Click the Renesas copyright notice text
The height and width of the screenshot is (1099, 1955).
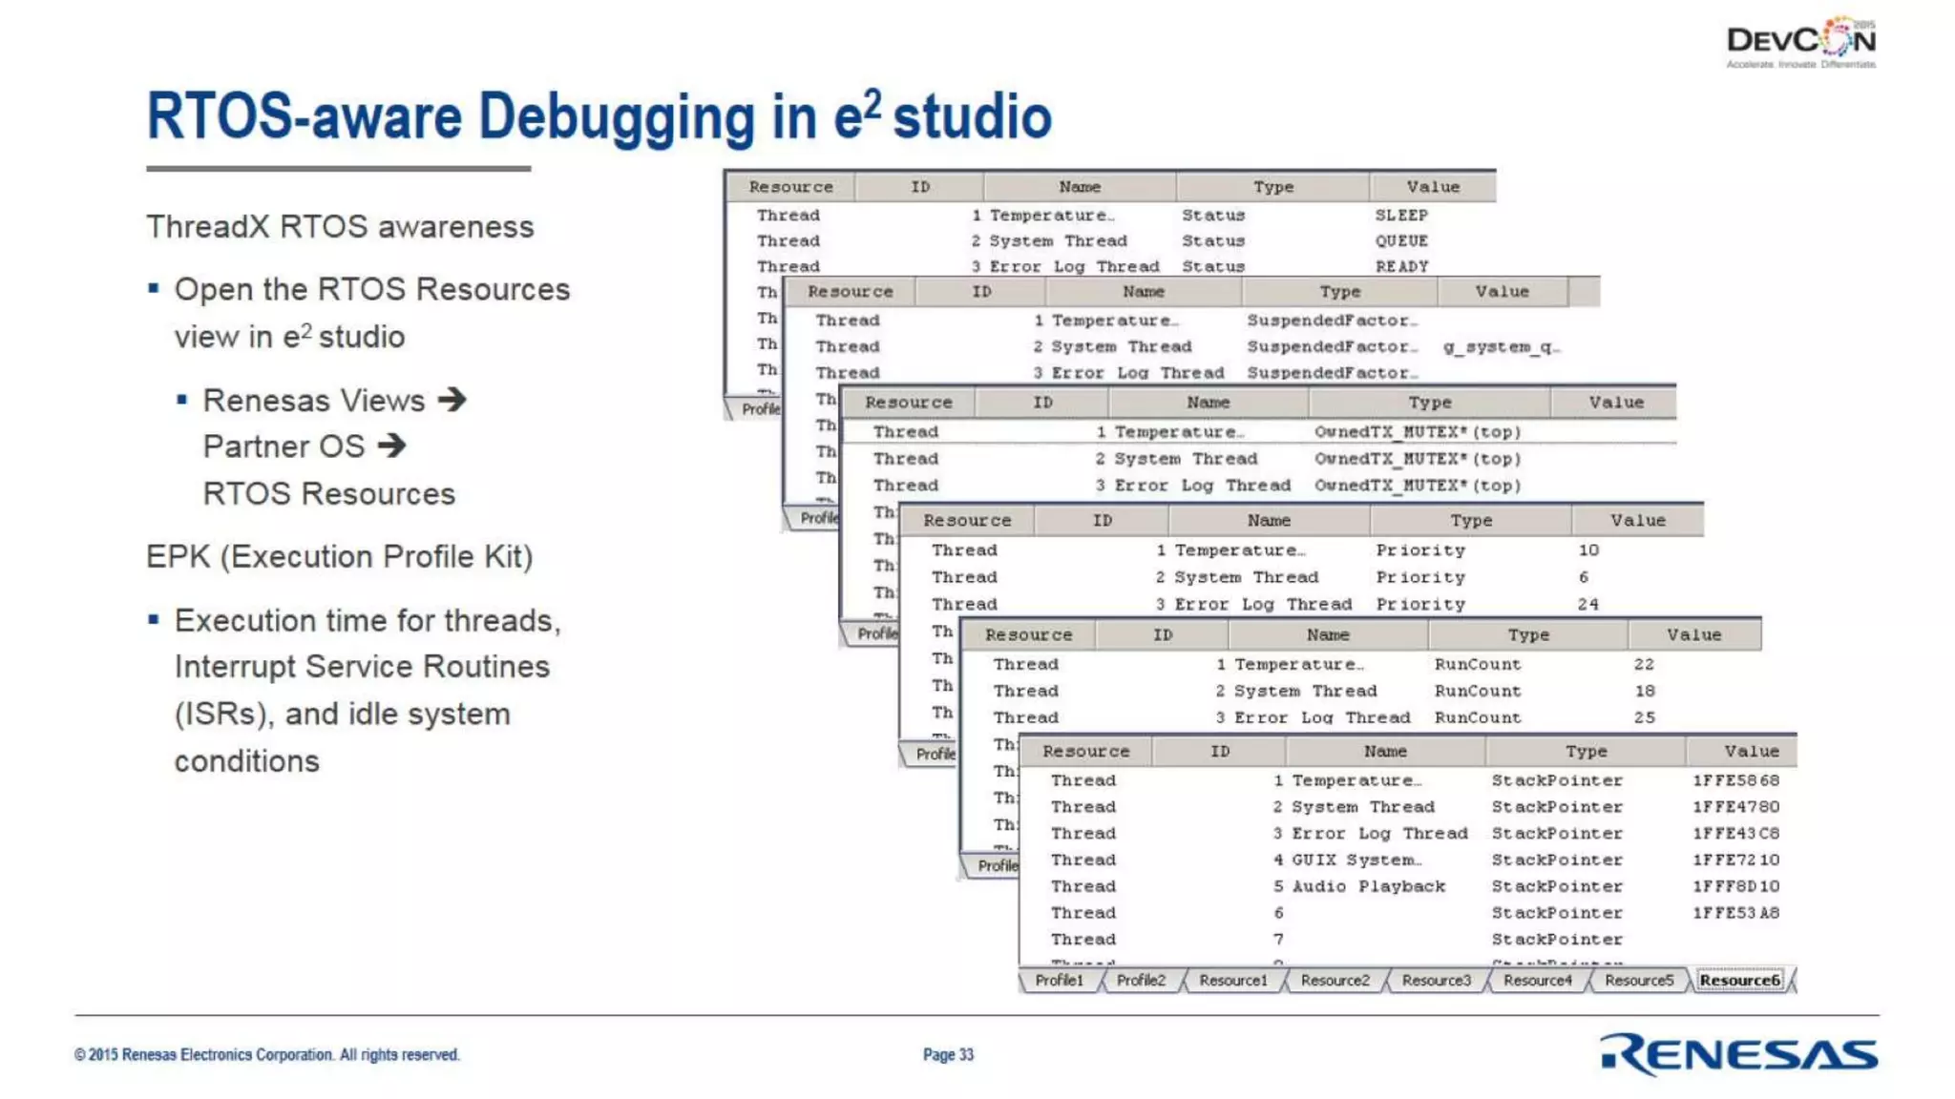point(267,1054)
